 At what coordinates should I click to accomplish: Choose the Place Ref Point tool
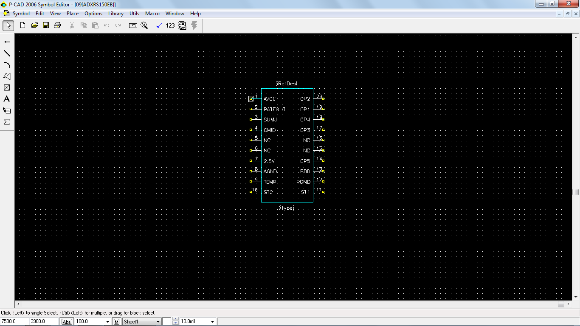7,87
